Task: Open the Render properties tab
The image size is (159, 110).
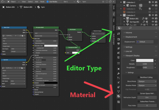Action: (x=118, y=39)
